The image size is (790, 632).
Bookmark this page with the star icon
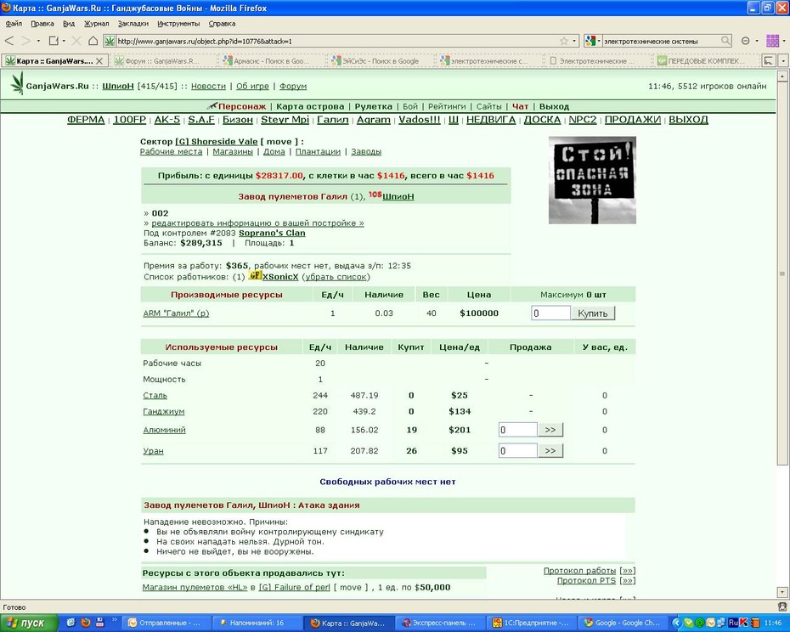564,42
